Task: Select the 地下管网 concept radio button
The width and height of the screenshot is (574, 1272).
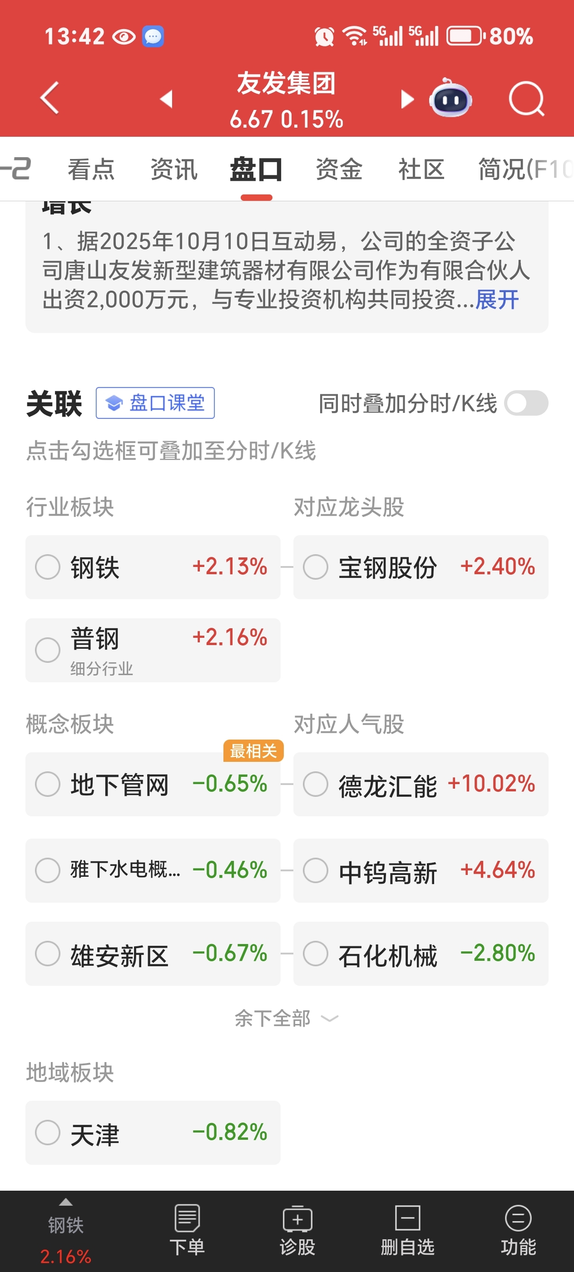Action: (48, 784)
